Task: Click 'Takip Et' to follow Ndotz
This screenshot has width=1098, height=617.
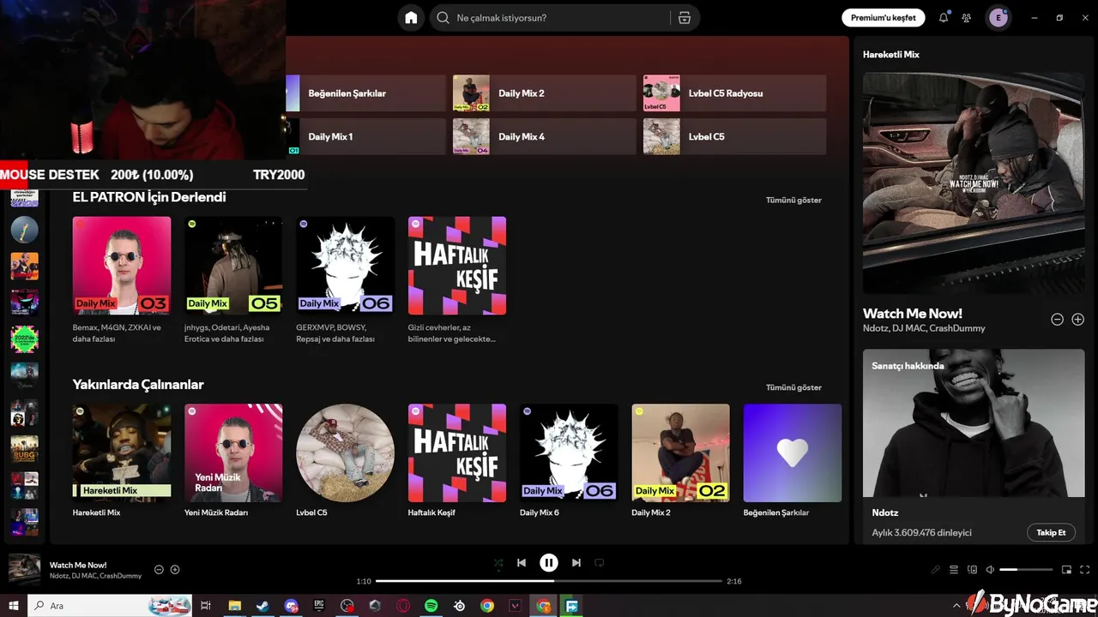Action: 1051,532
